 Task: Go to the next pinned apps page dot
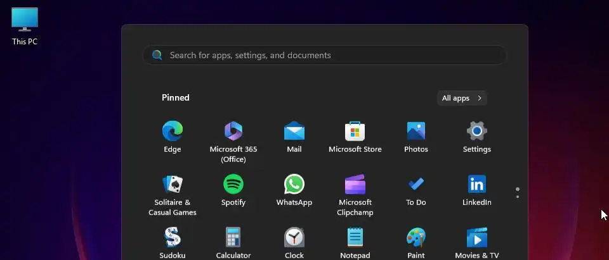coord(518,197)
